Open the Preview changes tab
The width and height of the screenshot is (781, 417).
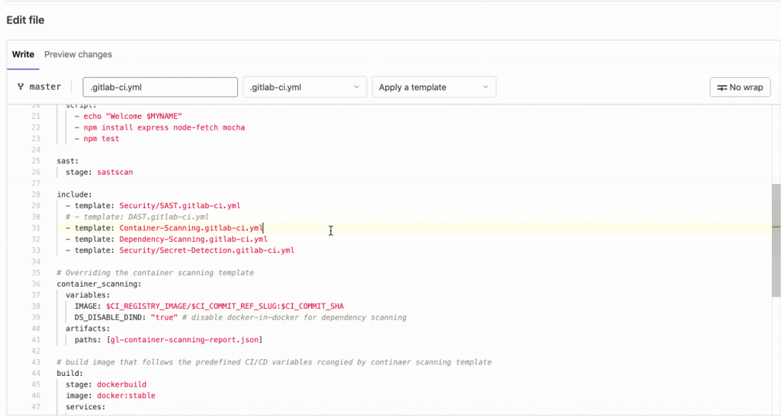78,55
